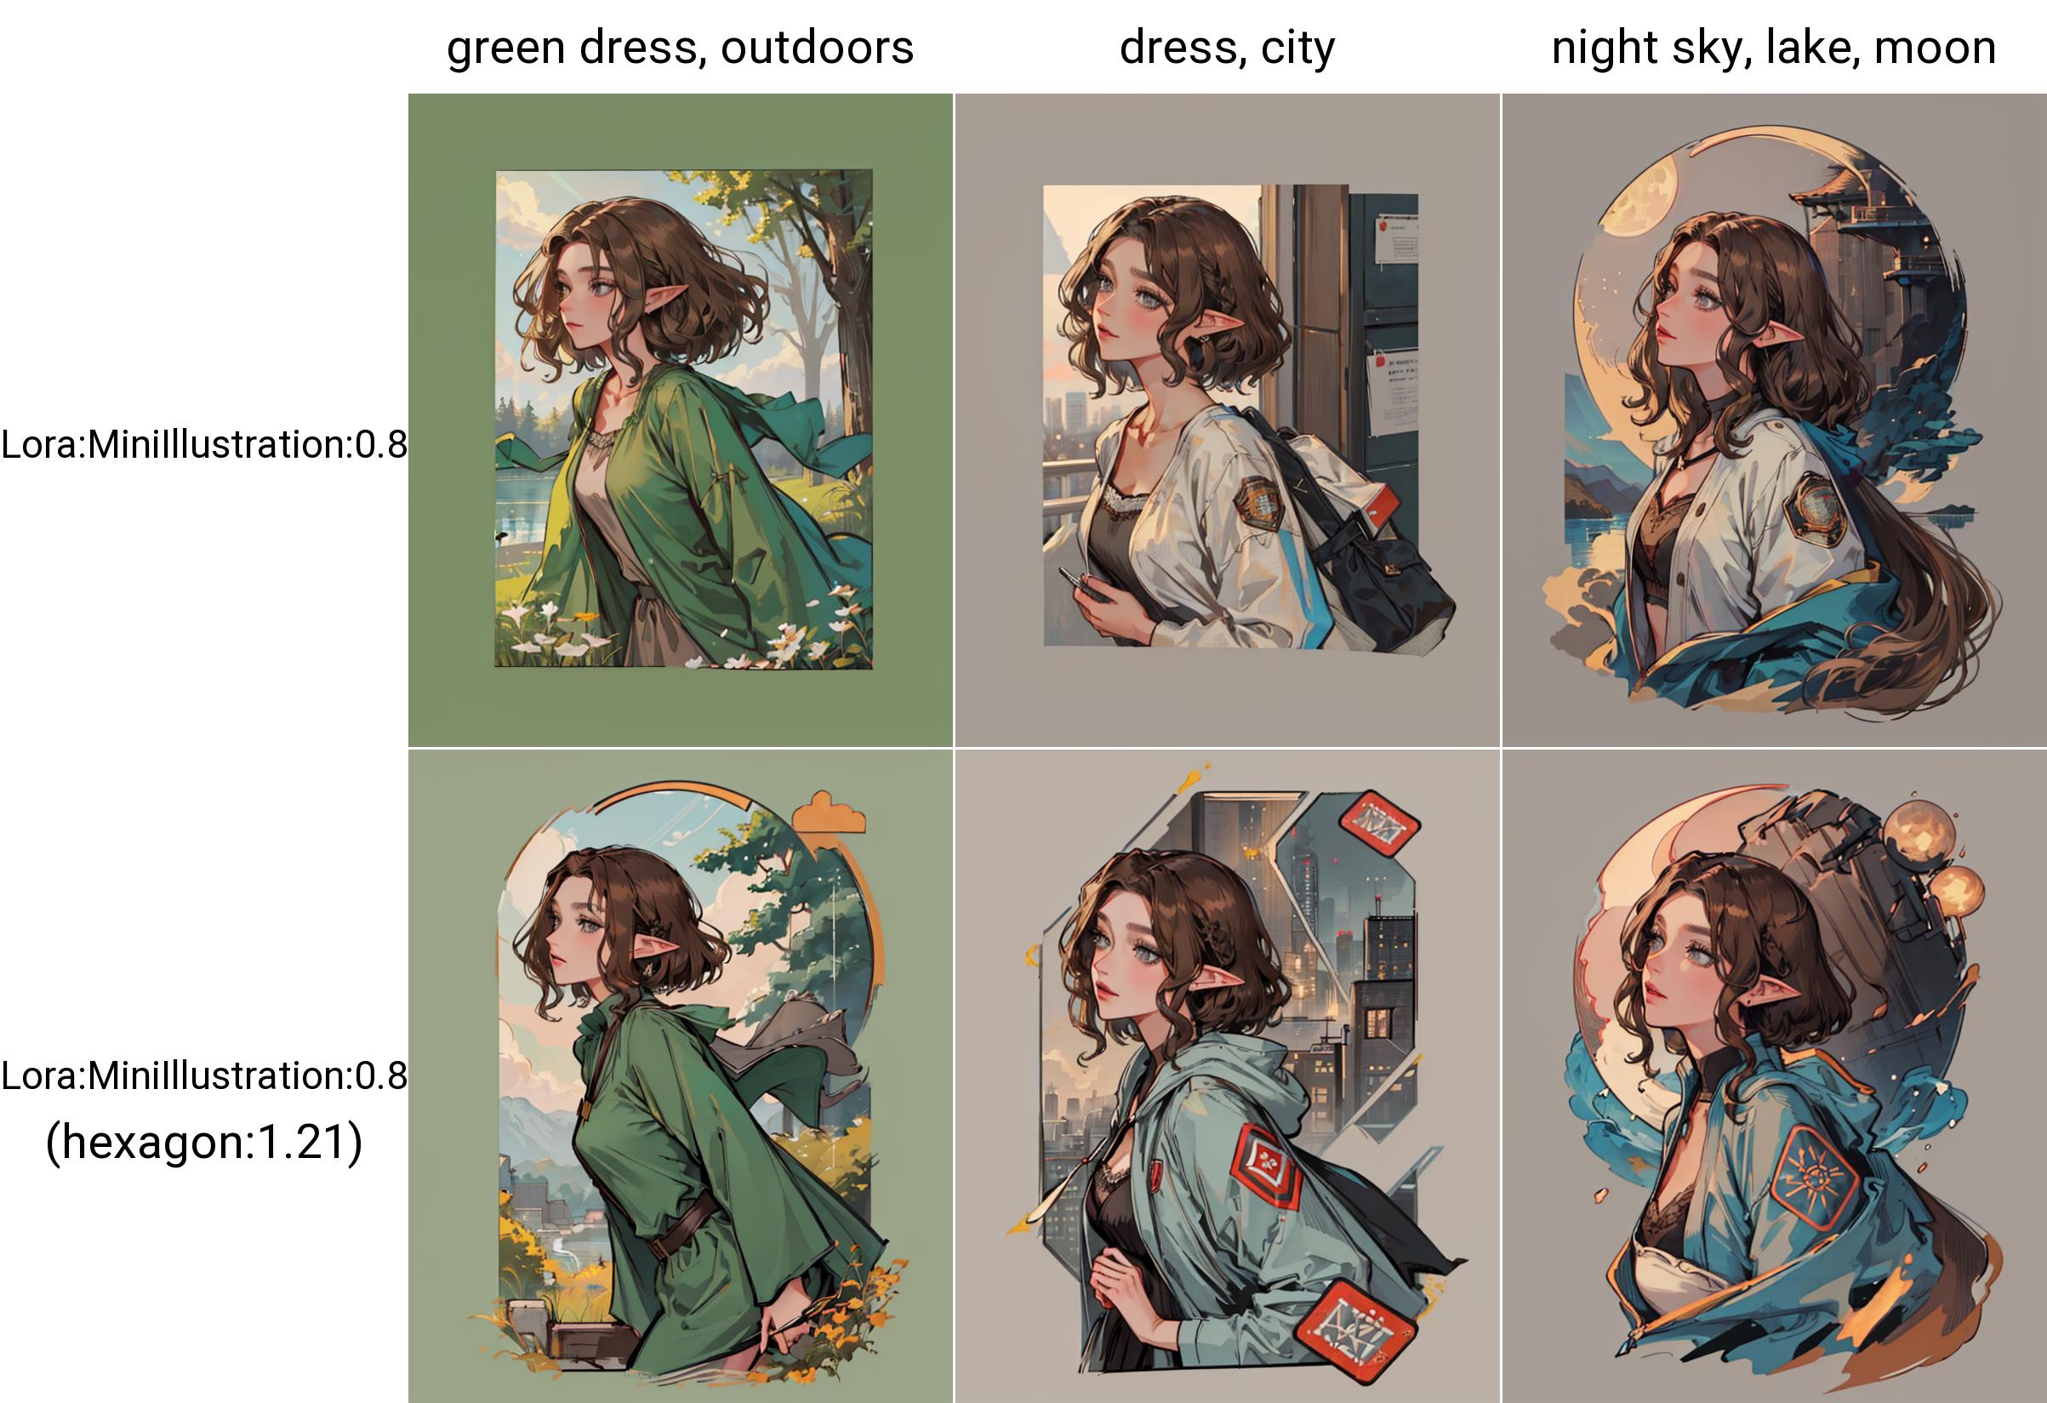Image resolution: width=2047 pixels, height=1403 pixels.
Task: Click the top-left green dress outdoors image
Action: coord(680,420)
